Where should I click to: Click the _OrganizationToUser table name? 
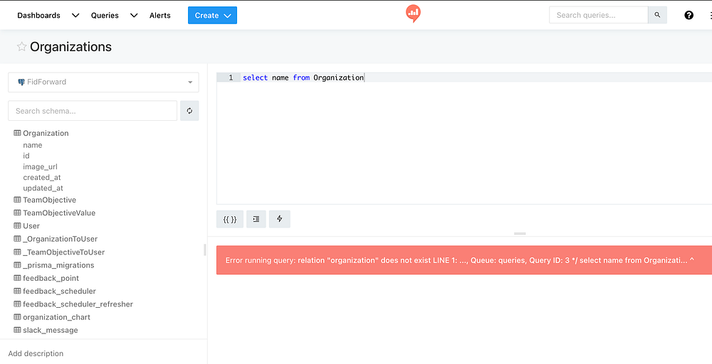(60, 239)
